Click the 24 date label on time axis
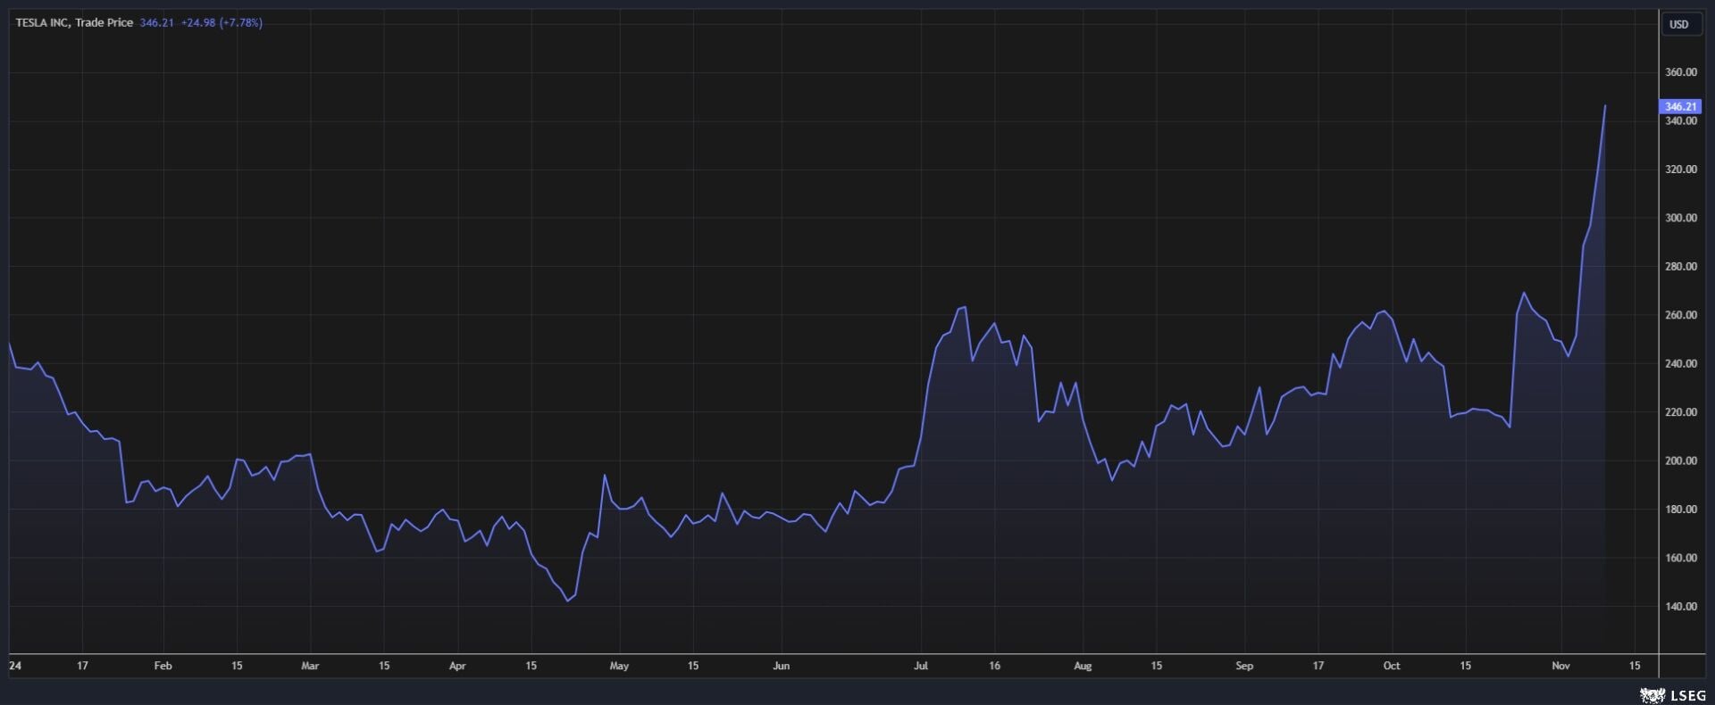The image size is (1715, 705). pos(15,666)
